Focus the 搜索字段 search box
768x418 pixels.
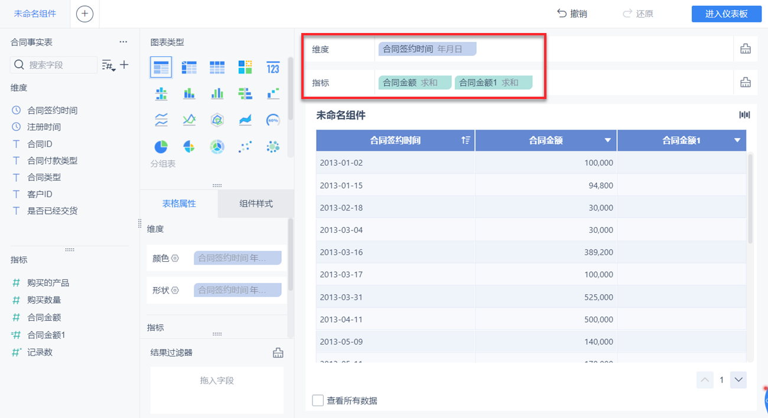click(54, 65)
